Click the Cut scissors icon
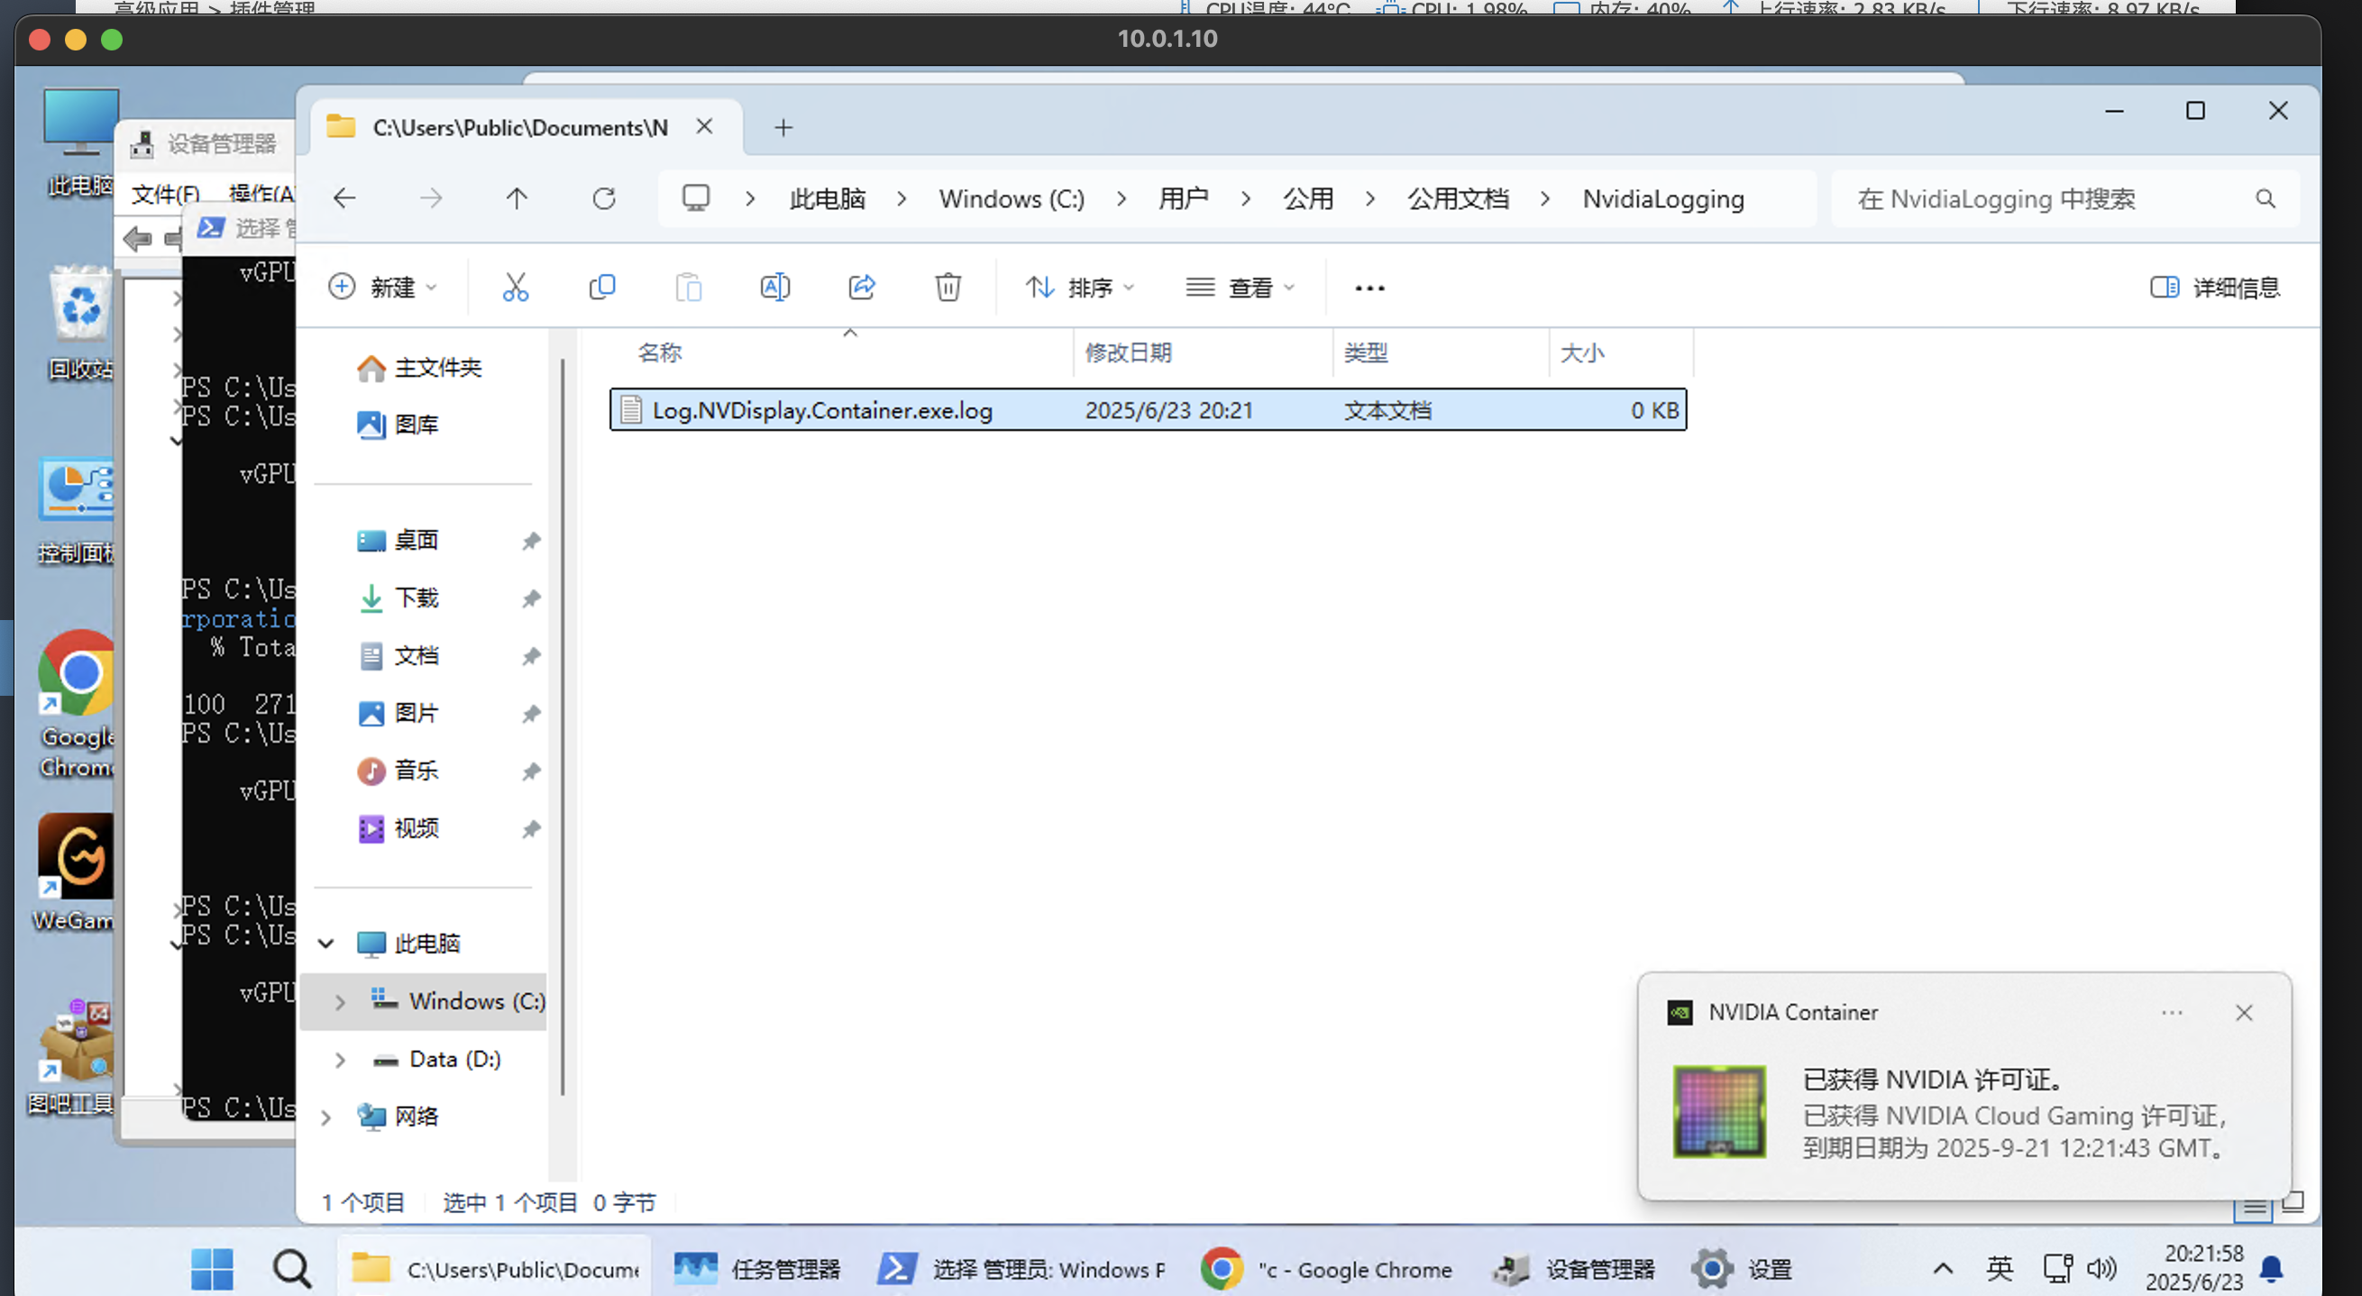Screen dimensions: 2362x1296 [x=516, y=287]
